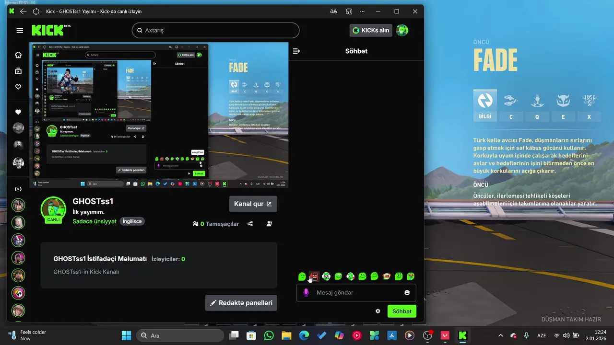Image resolution: width=614 pixels, height=345 pixels.
Task: Click the AZE input language indicator
Action: coord(542,335)
